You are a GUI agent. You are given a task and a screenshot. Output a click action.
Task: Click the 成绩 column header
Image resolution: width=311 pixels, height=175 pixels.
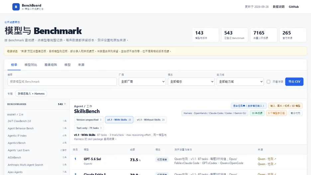pyautogui.click(x=132, y=150)
